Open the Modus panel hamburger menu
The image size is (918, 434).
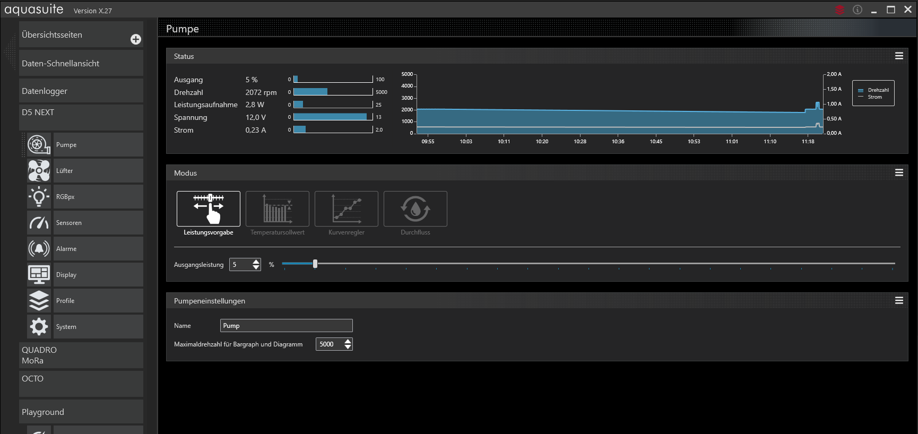[899, 173]
